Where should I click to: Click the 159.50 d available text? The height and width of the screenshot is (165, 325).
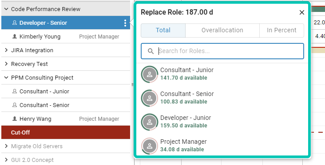184,126
